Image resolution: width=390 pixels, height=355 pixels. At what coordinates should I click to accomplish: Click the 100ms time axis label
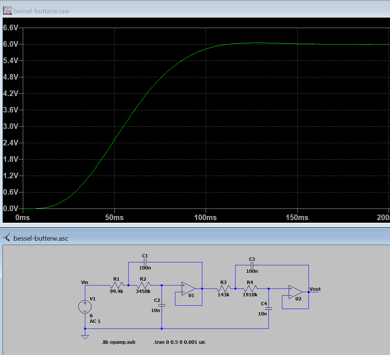pyautogui.click(x=205, y=217)
